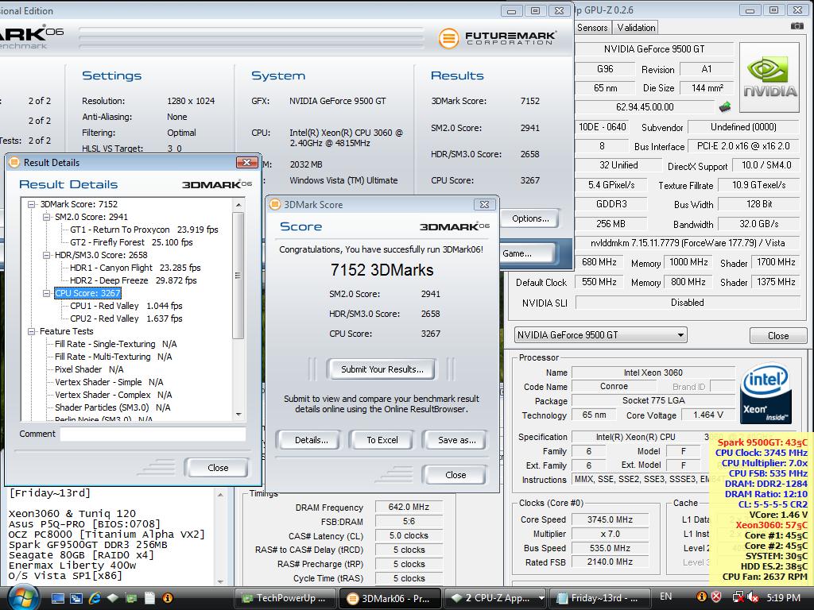Switch to 3DMark06 taskbar button
Viewport: 814px width, 610px height.
coord(390,598)
